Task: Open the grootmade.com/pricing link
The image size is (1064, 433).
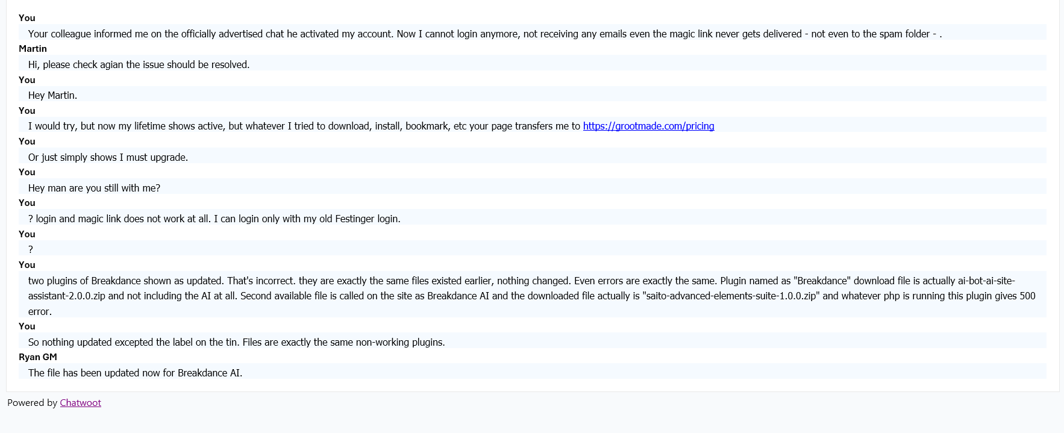Action: (648, 126)
